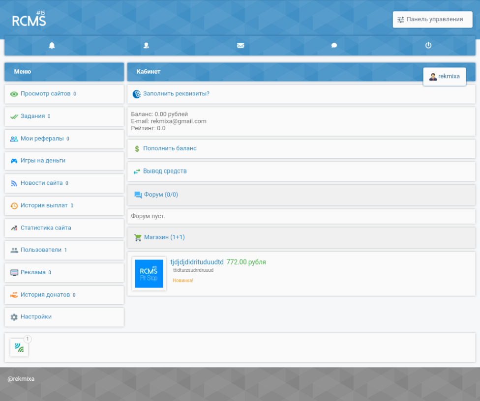Click the notifications bell icon
Viewport: 480px width, 401px height.
52,46
